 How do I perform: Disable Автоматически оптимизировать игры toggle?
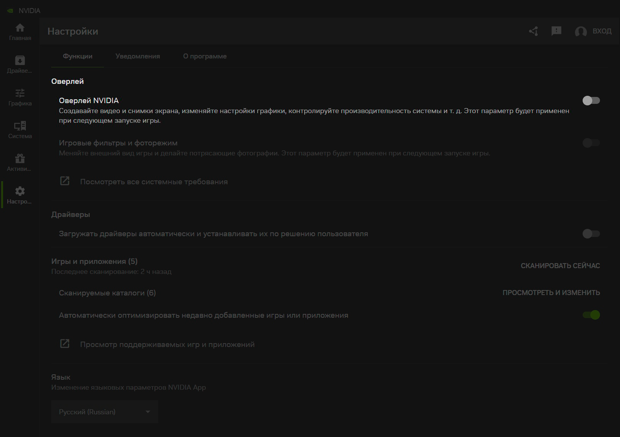click(591, 315)
